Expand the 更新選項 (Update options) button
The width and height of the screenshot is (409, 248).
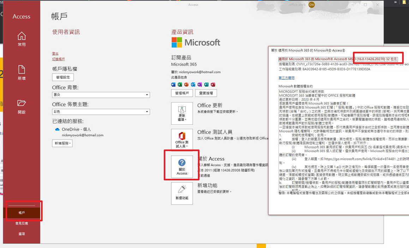(182, 113)
